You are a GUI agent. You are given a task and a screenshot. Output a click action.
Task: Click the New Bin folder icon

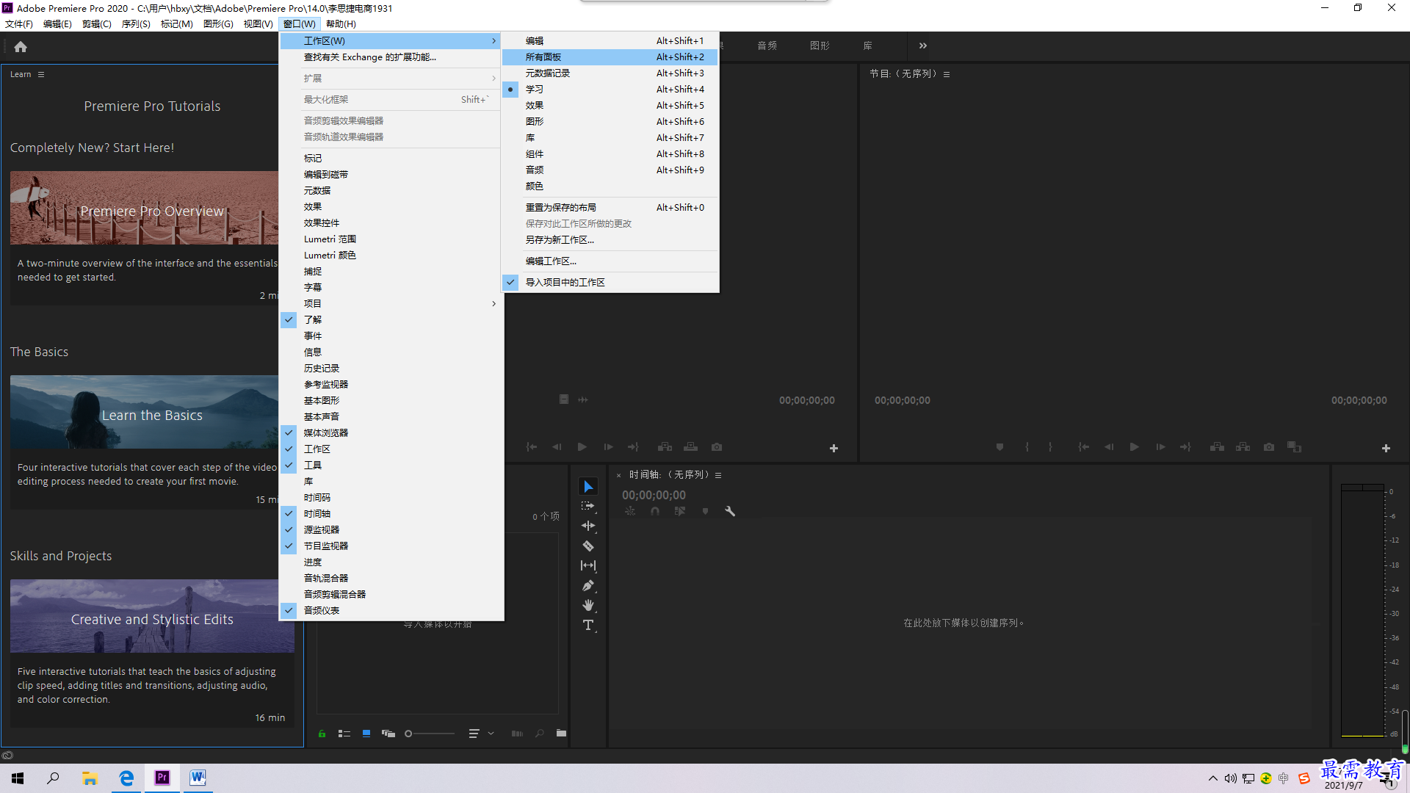[561, 733]
